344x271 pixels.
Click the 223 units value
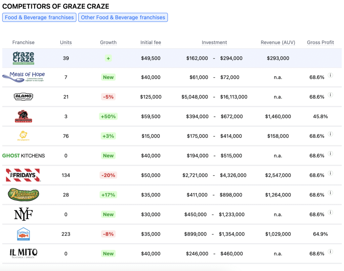point(66,234)
